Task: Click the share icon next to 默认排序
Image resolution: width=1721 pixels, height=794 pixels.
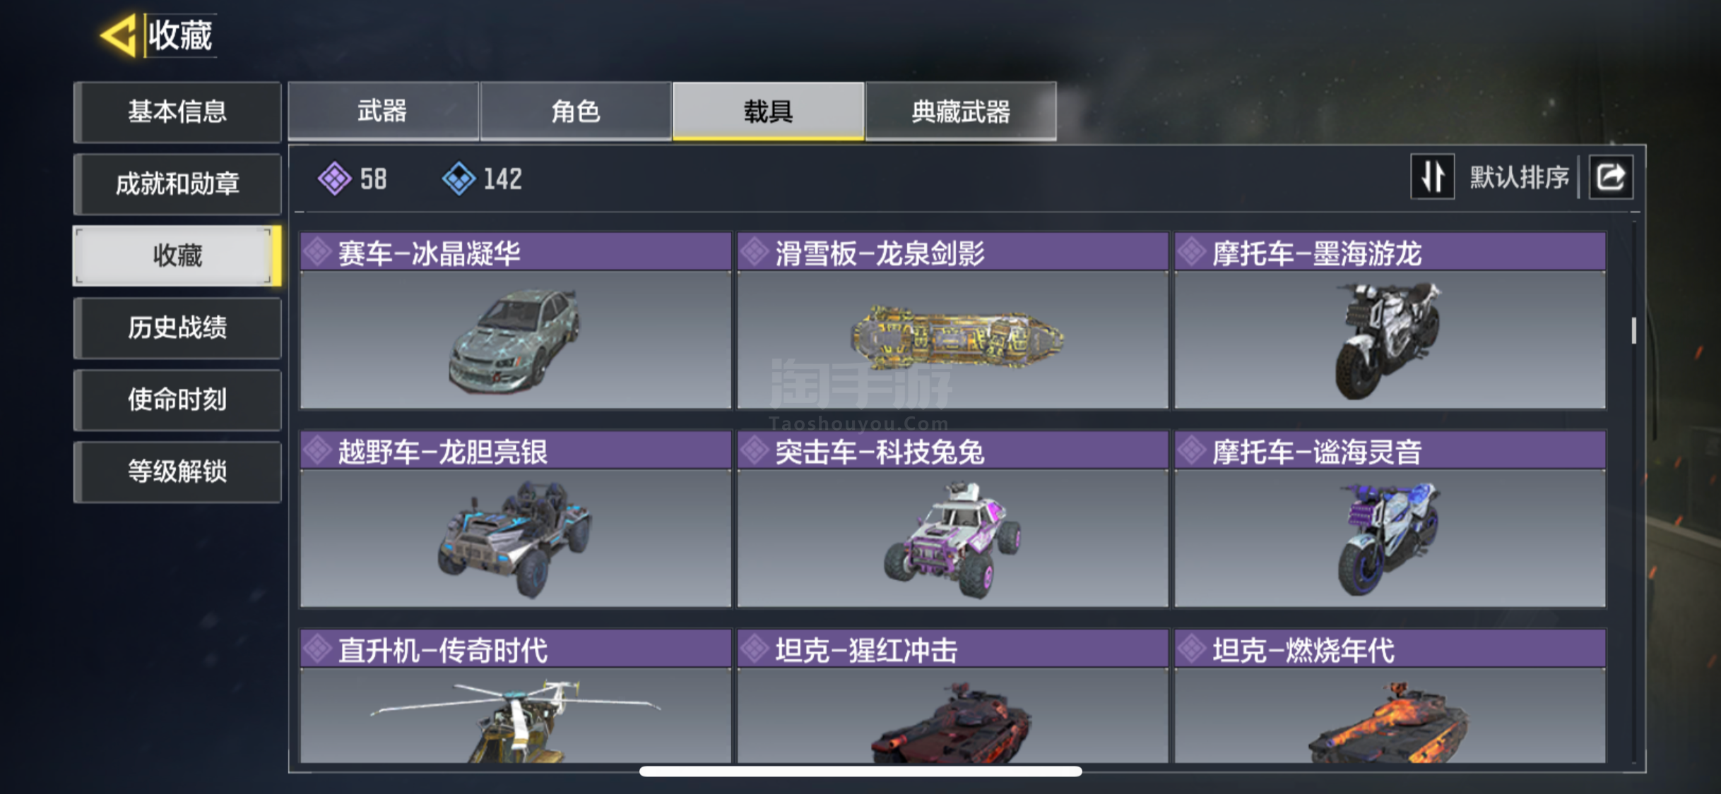Action: coord(1611,176)
